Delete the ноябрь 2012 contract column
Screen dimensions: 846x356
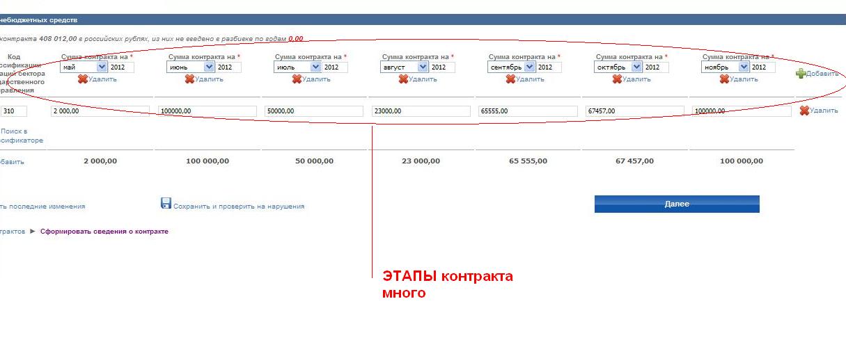coord(739,79)
